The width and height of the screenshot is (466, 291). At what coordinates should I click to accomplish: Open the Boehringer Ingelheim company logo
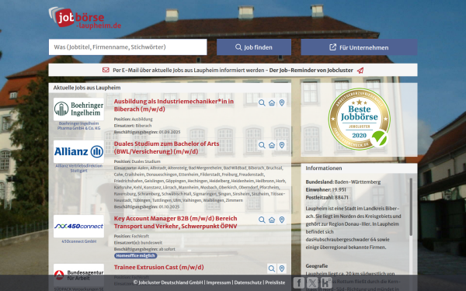pyautogui.click(x=78, y=109)
